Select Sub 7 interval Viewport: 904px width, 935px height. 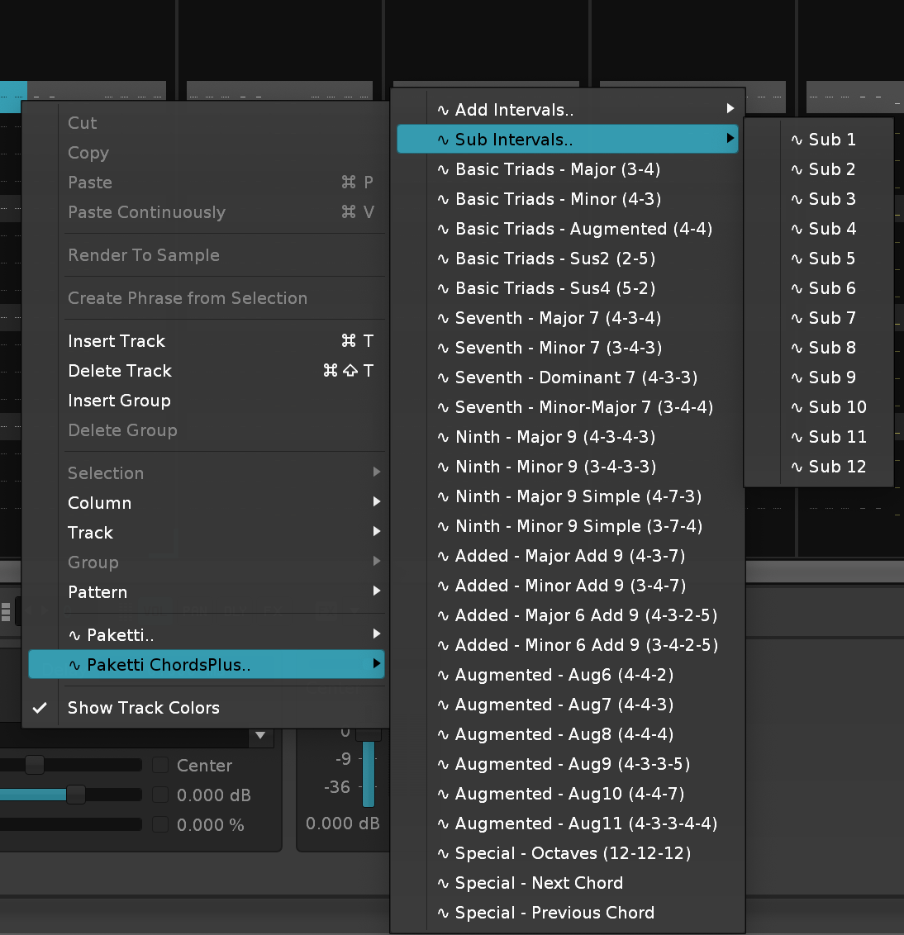(831, 318)
